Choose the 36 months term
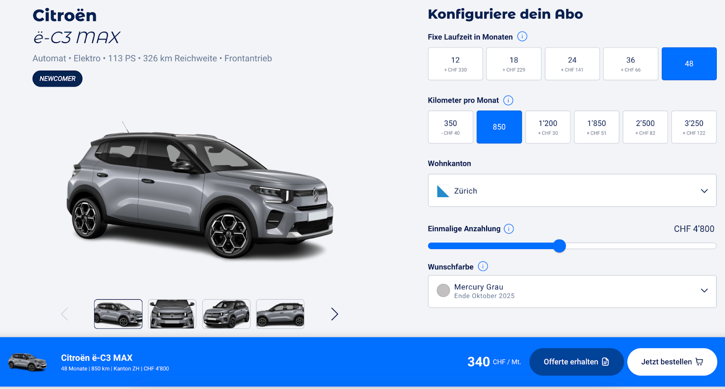725x389 pixels. 631,64
